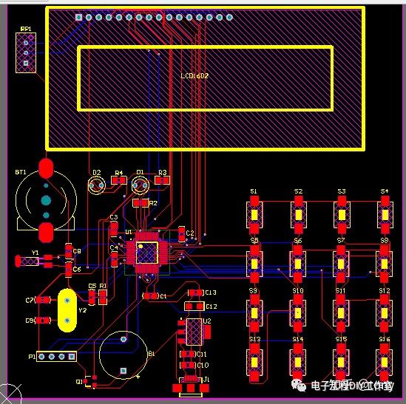Screen dimensions: 406x404
Task: Select capacitor C10 footprint
Action: (188, 365)
